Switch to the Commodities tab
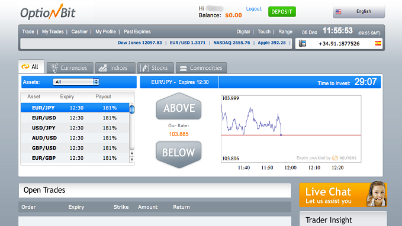The width and height of the screenshot is (402, 226). pos(201,68)
